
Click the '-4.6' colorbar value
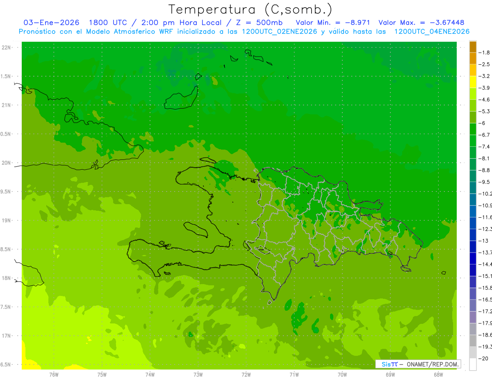pyautogui.click(x=485, y=100)
